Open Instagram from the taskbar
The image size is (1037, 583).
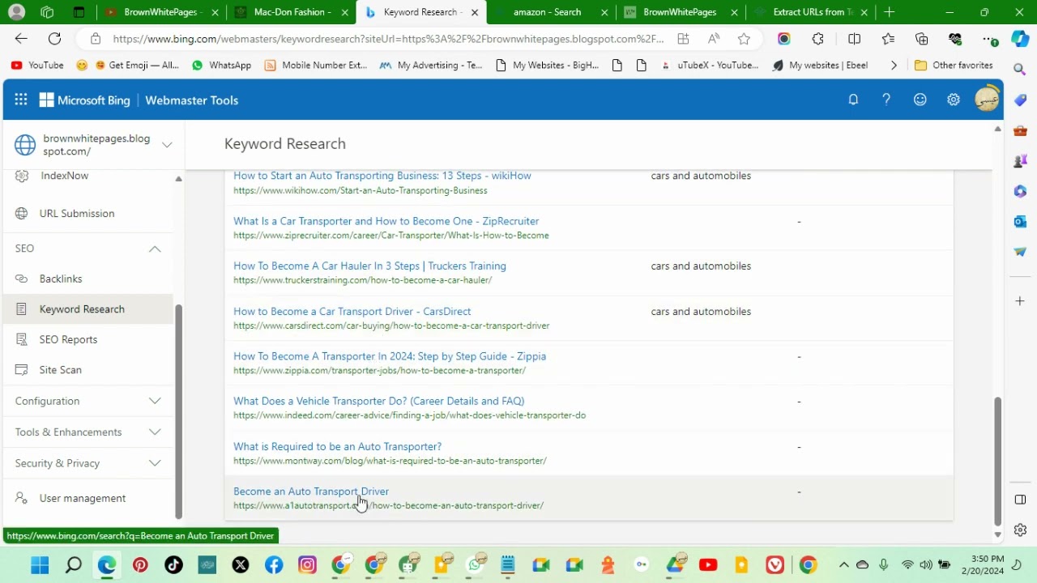click(307, 565)
